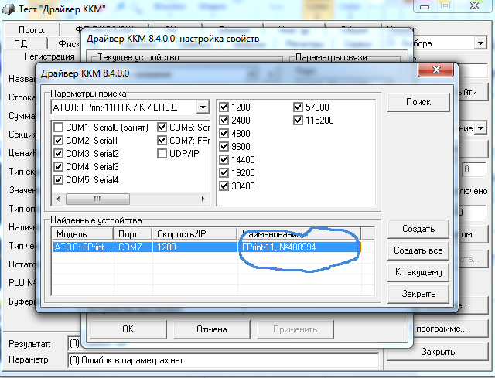
Task: Sort by the Скорость/IP column header
Action: pyautogui.click(x=194, y=234)
